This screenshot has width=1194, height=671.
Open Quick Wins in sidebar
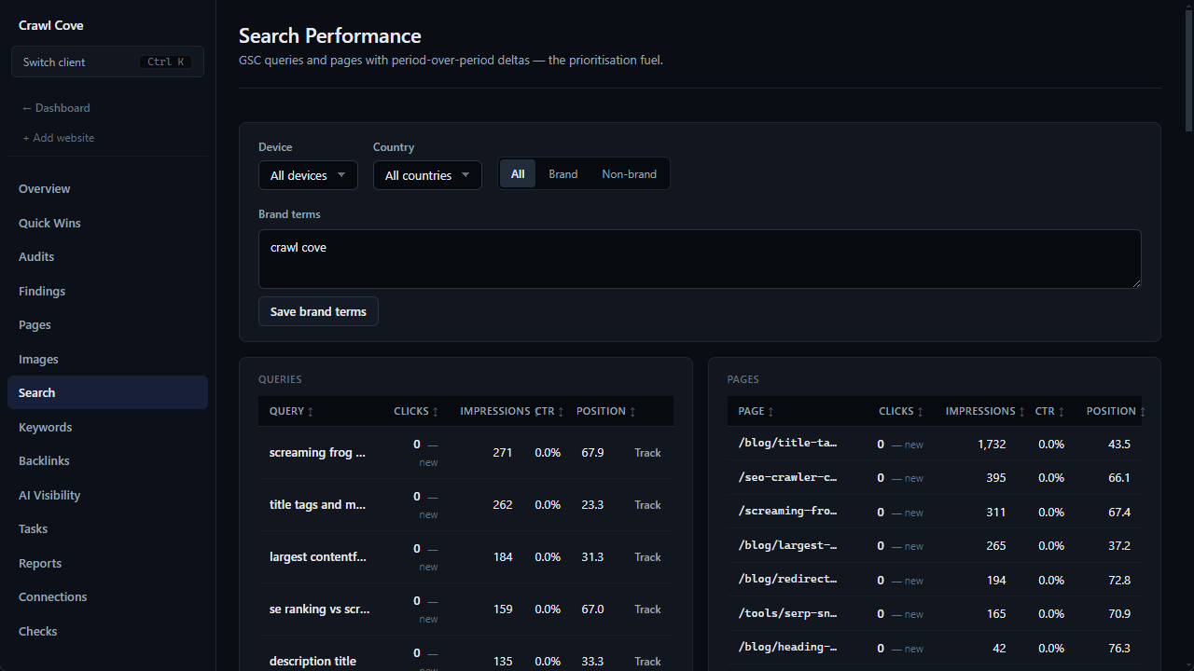point(107,223)
